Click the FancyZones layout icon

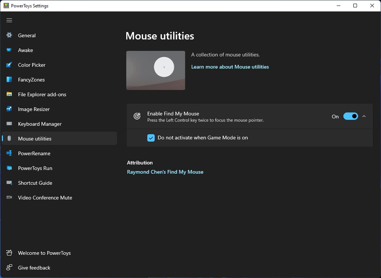pos(9,80)
